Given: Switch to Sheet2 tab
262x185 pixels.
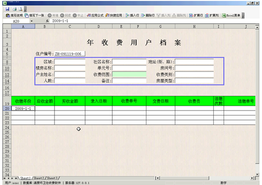Looking at the screenshot, I should click(39, 178).
